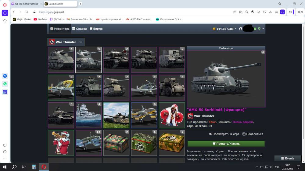Click the purple home icon in Opera sidebar

click(x=5, y=13)
